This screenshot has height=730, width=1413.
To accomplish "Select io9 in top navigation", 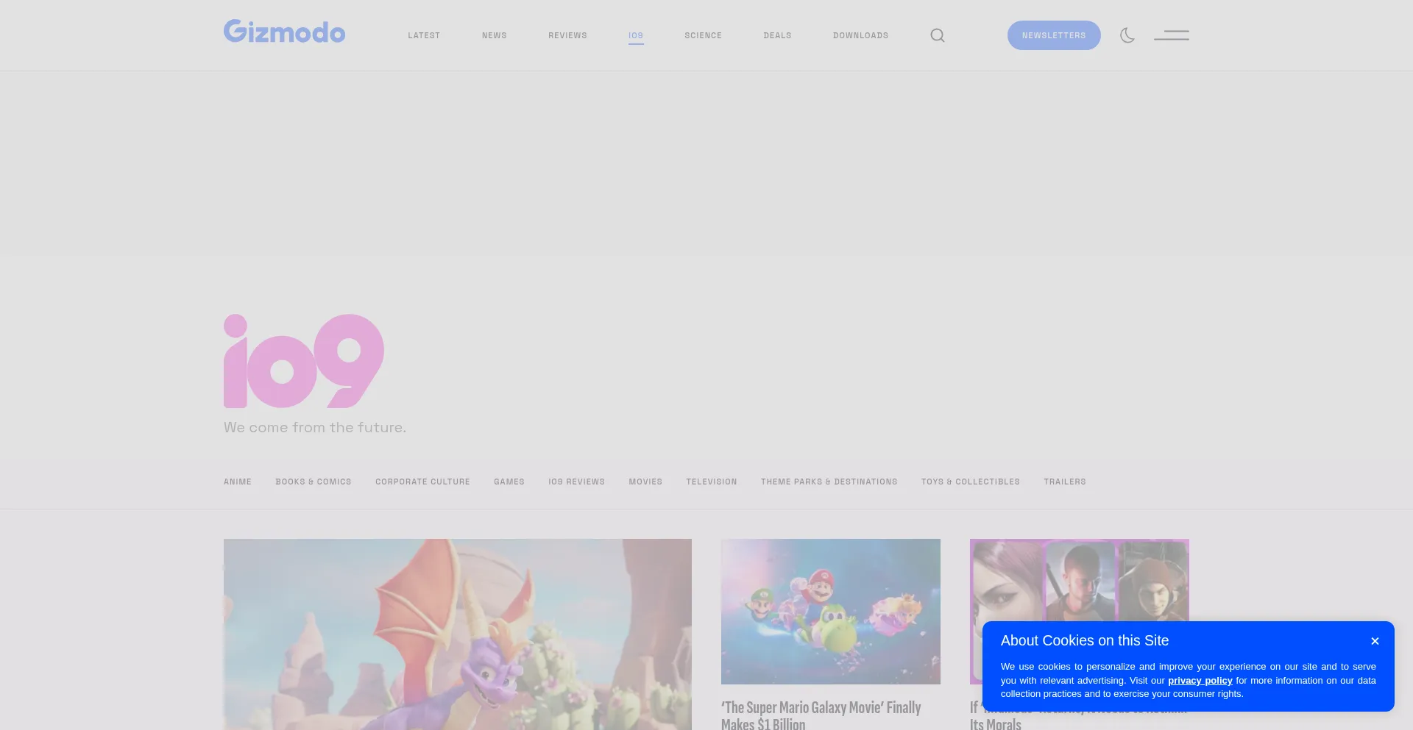I will 636,35.
